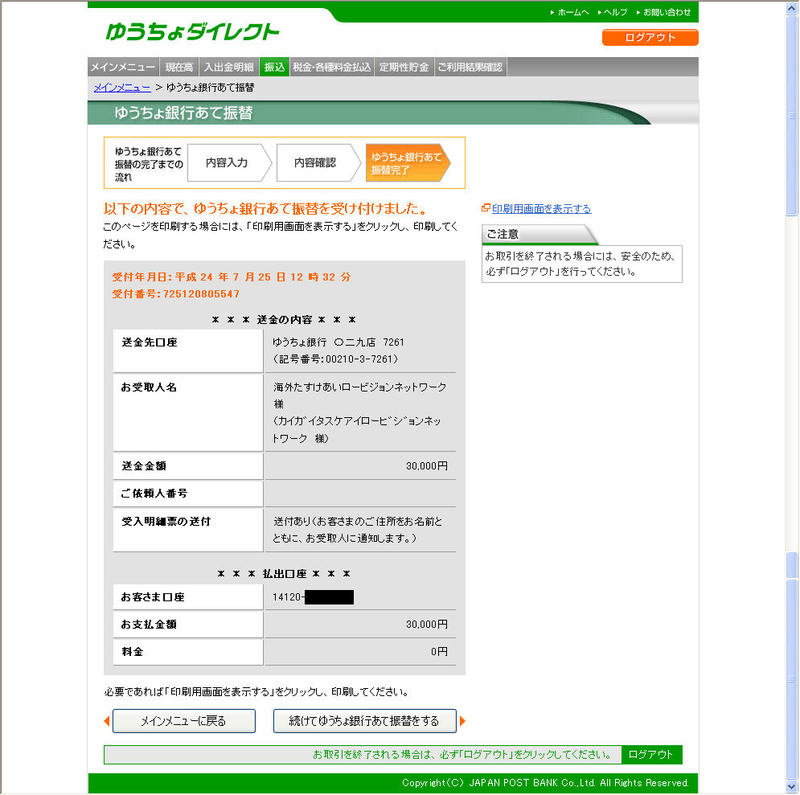Viewport: 800px width, 795px height.
Task: Click the お受取人名 label cell
Action: coord(188,412)
